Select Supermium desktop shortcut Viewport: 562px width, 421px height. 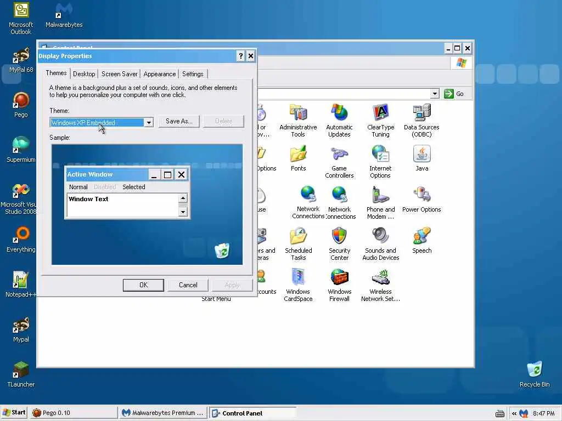pos(21,150)
